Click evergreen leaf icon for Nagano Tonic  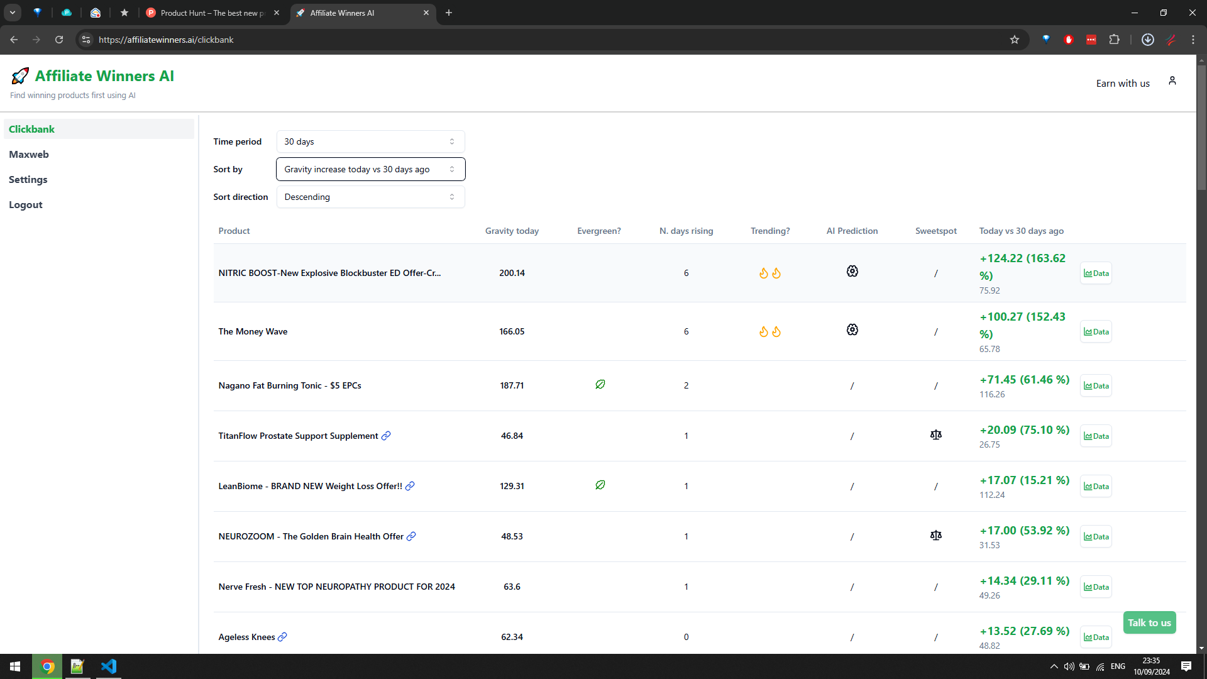click(600, 384)
